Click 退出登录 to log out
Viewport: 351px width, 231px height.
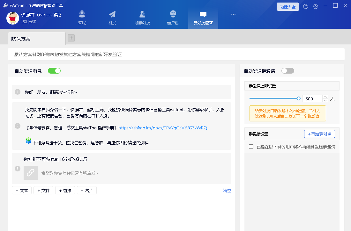[x=29, y=22]
